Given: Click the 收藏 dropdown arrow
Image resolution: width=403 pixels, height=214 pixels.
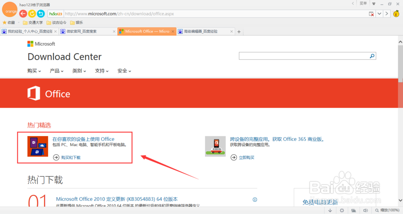Looking at the screenshot, I should pyautogui.click(x=19, y=22).
